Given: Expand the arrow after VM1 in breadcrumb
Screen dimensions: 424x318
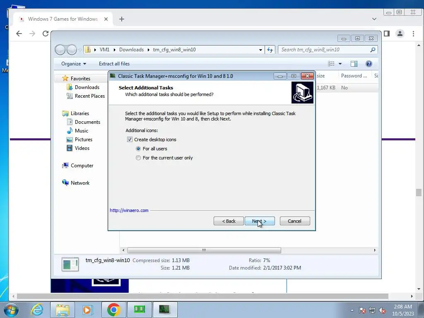Looking at the screenshot, I should click(x=115, y=50).
